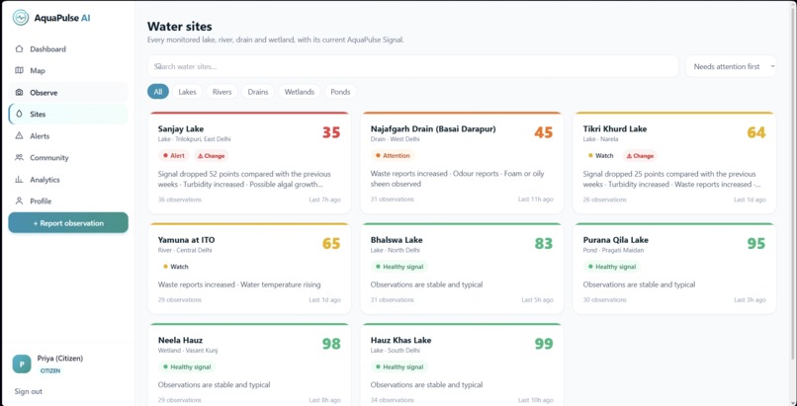Open the Neela Hauz card
The image size is (797, 406).
(249, 365)
